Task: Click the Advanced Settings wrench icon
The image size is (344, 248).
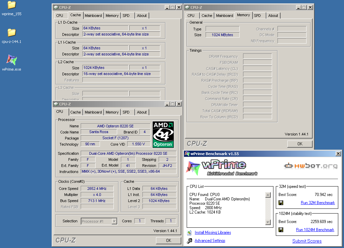Action: tap(189, 241)
